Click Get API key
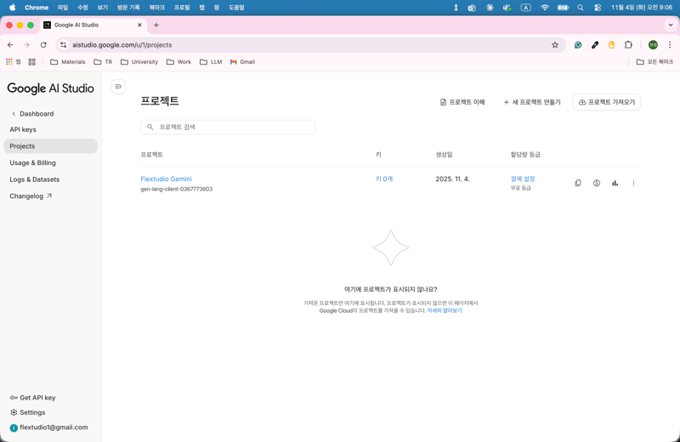Screen dimensions: 680x442 32,397
